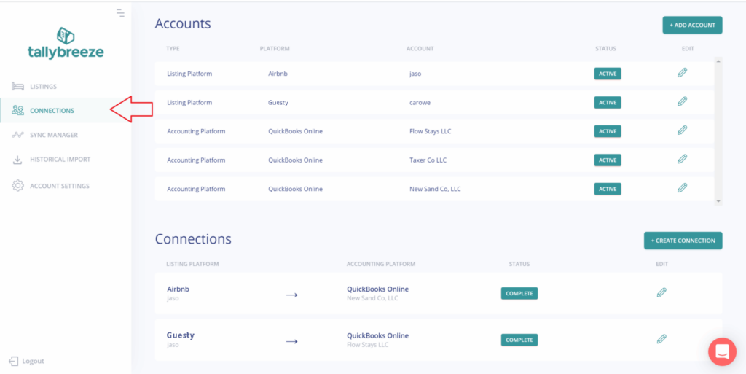Click the Create Connection button
The image size is (746, 374).
coord(683,241)
